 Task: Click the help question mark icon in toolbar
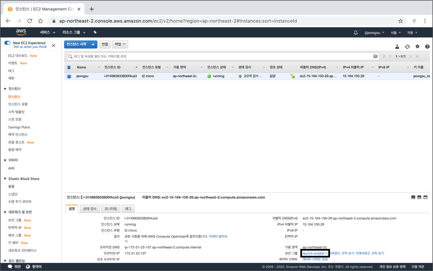[427, 46]
